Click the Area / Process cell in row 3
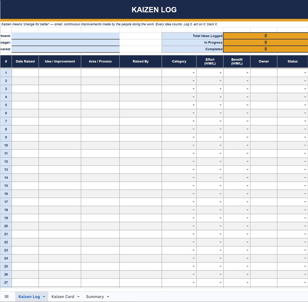 [100, 89]
